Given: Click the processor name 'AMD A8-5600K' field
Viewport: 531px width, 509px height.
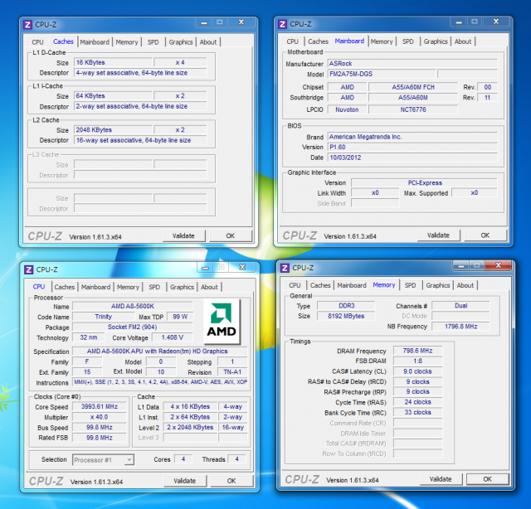Looking at the screenshot, I should tap(133, 306).
